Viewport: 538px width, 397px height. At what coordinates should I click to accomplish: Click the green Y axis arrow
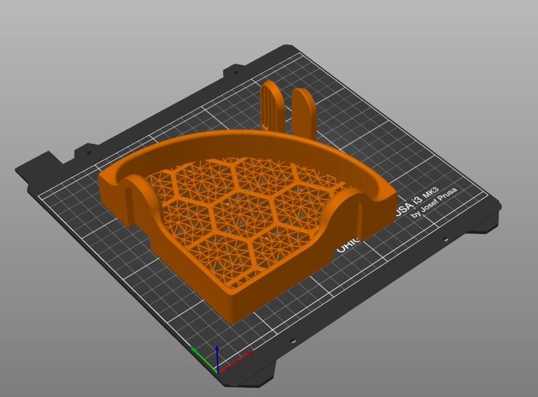point(204,359)
